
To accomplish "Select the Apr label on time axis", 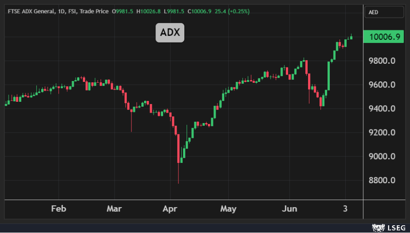I will pos(170,209).
